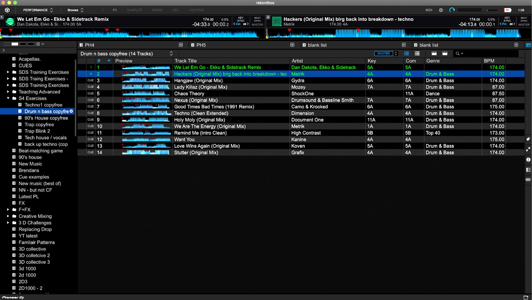The width and height of the screenshot is (532, 300).
Task: Expand the Teaching Advanced folder
Action: (x=8, y=92)
